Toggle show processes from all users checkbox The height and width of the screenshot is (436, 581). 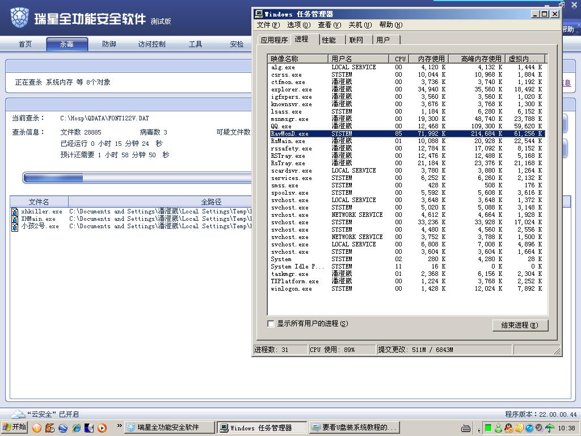[271, 324]
